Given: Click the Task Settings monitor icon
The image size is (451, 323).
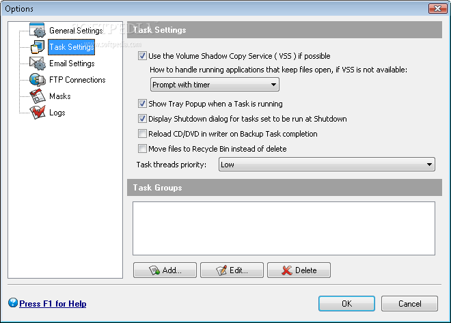Looking at the screenshot, I should (x=38, y=47).
